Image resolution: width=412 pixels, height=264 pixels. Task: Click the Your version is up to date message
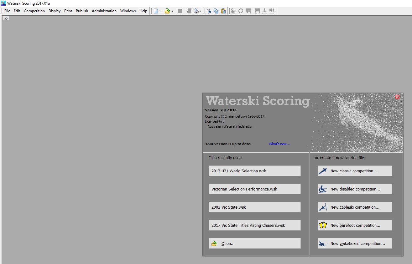228,144
